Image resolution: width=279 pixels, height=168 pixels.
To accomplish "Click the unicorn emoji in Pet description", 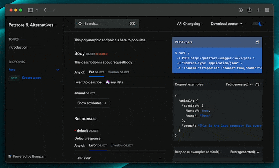I will pos(107,82).
